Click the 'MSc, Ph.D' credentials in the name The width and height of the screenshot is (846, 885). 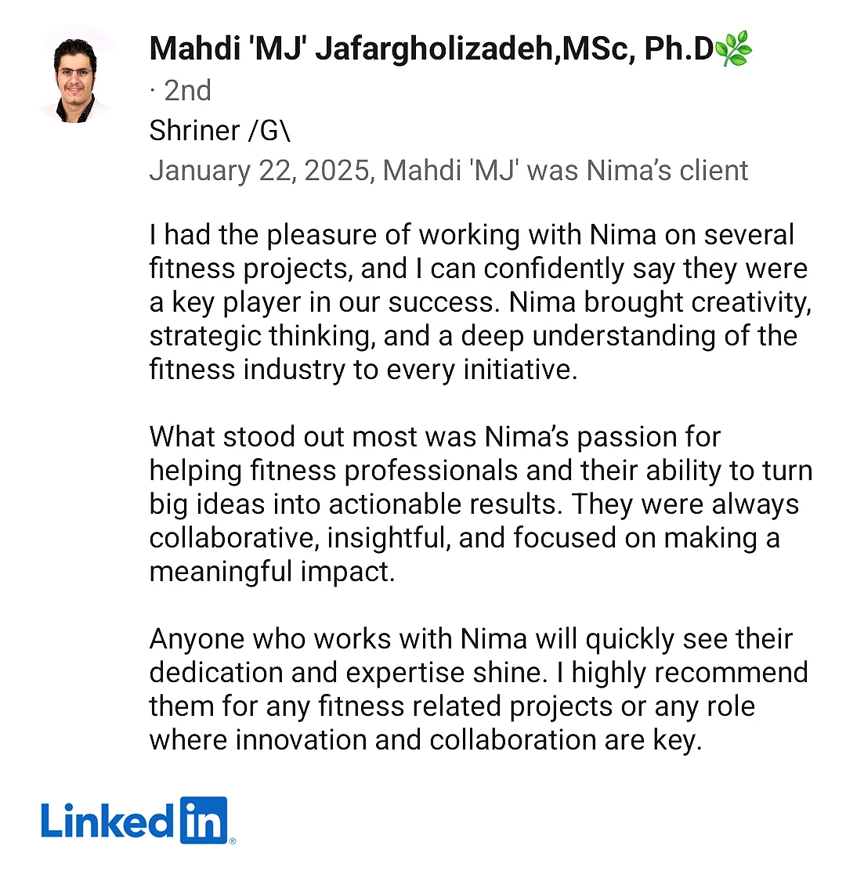(x=638, y=49)
